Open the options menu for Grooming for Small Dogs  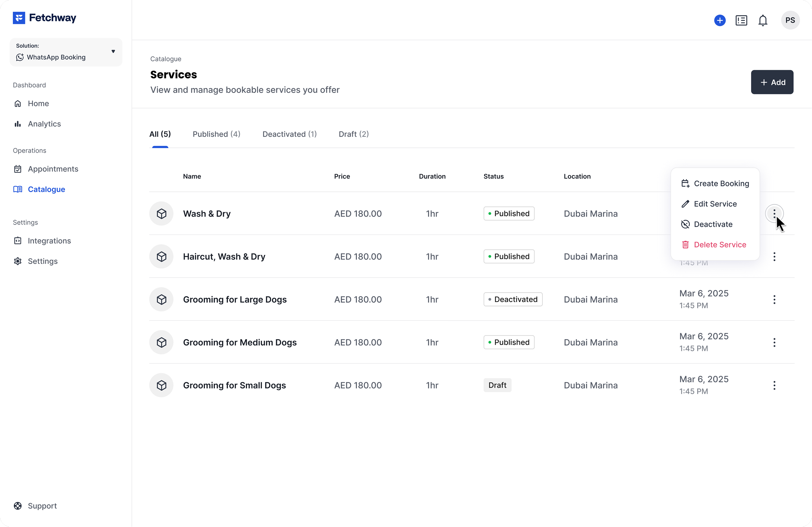point(774,385)
